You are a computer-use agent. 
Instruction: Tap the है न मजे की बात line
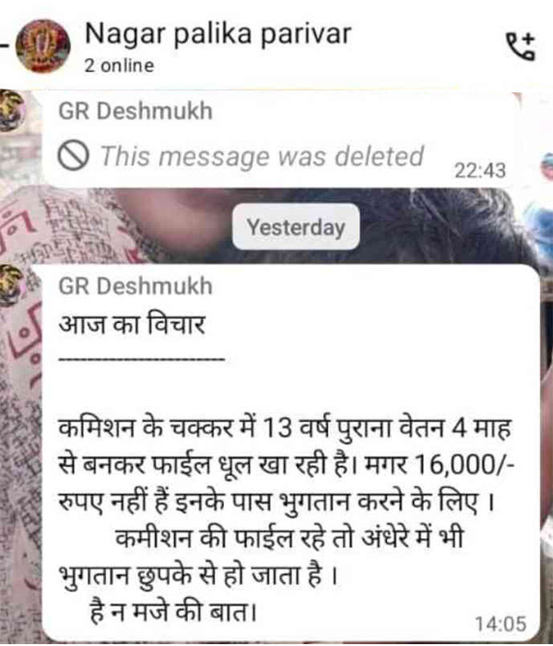pos(173,611)
